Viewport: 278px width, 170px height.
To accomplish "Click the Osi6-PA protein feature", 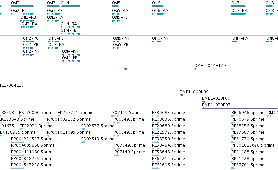I will 156,42.
